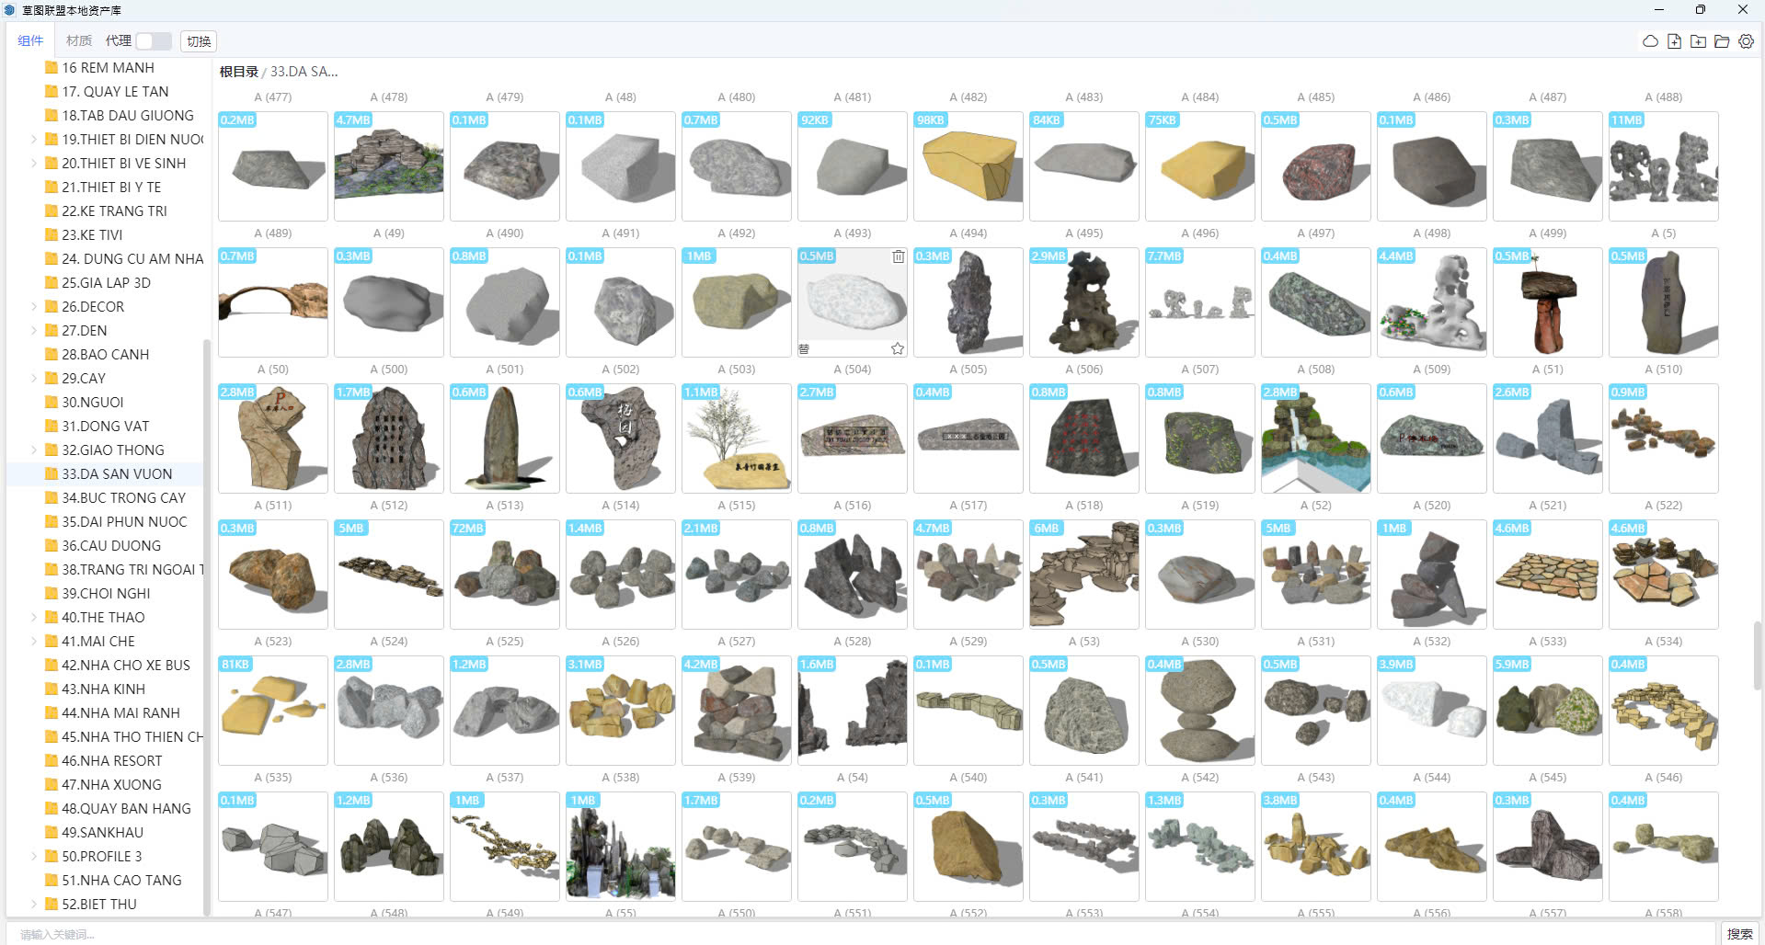Viewport: 1765px width, 945px height.
Task: Go to 根目录 root in breadcrumb
Action: click(x=238, y=72)
